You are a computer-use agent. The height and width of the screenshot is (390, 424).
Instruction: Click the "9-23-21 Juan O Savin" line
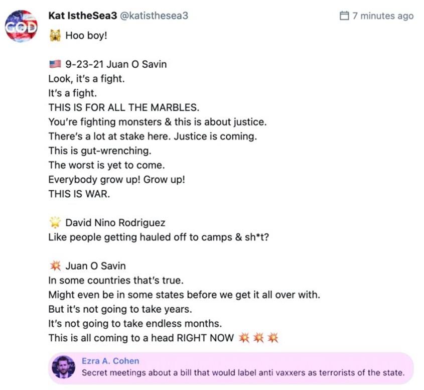(116, 64)
